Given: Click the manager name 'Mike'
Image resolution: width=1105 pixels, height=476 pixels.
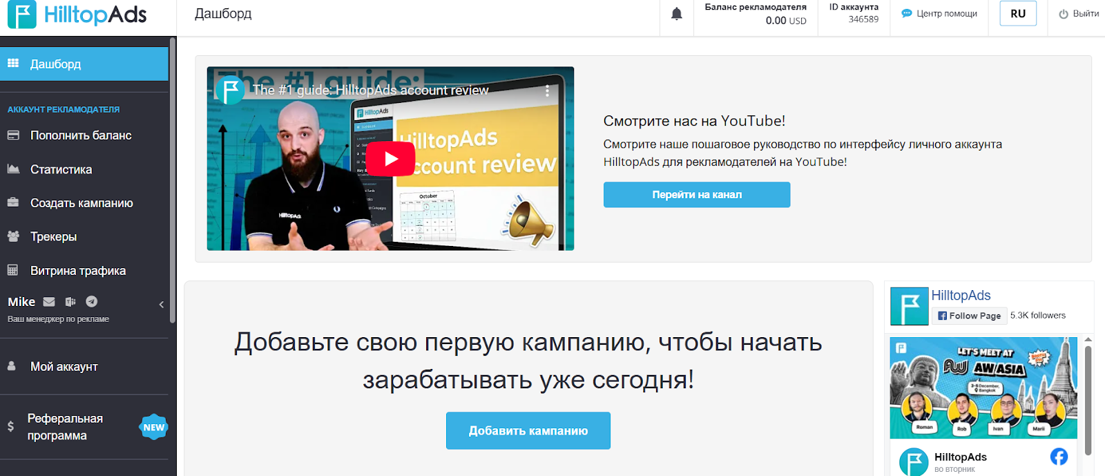Looking at the screenshot, I should (x=21, y=302).
